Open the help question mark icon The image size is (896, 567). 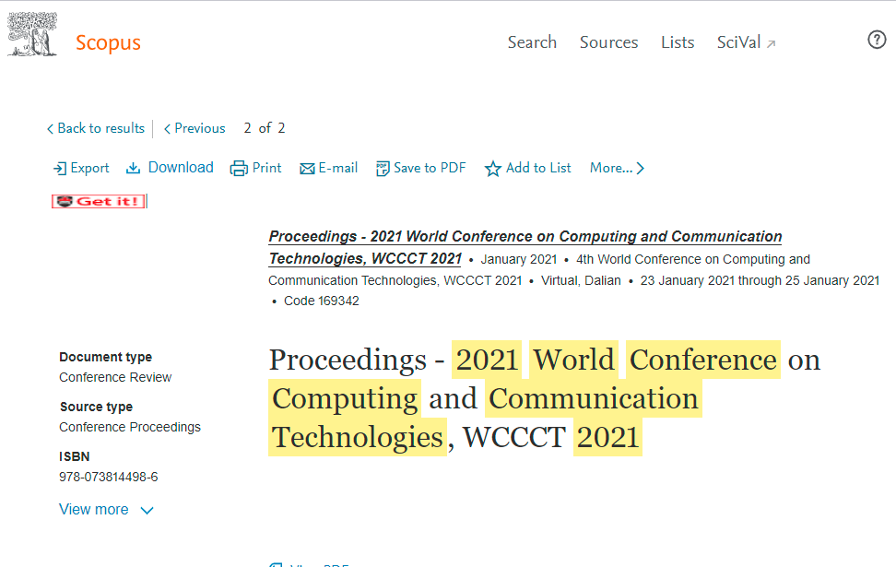tap(877, 40)
